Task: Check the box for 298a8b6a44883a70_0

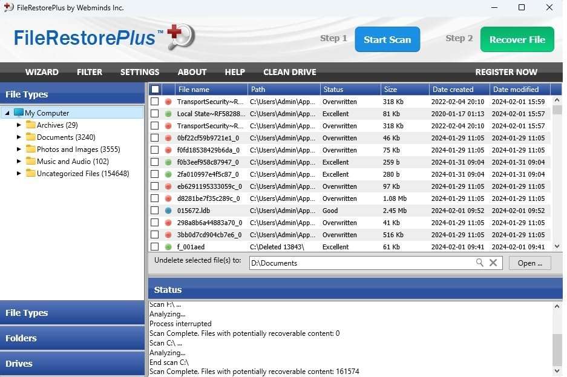Action: pyautogui.click(x=155, y=223)
